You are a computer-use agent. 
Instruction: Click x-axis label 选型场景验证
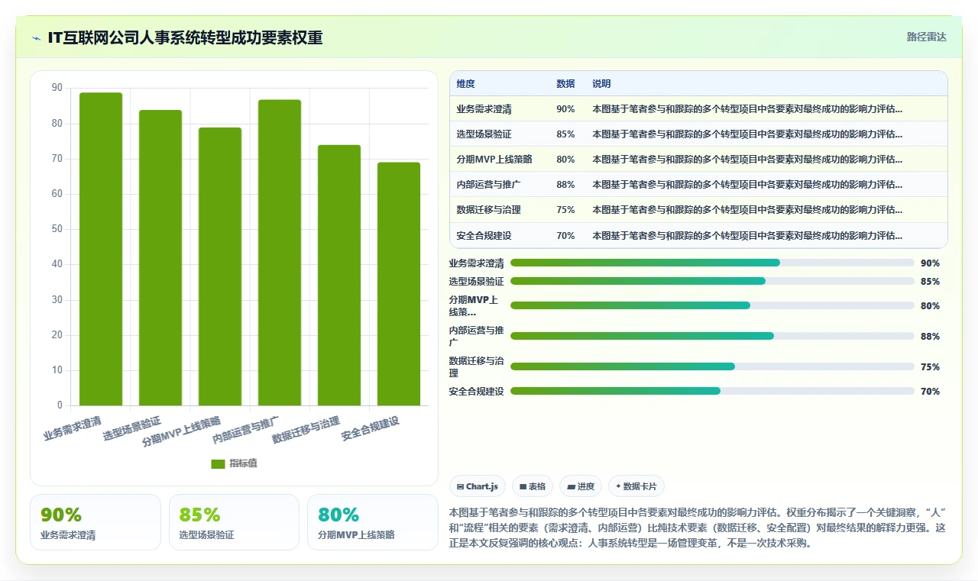[132, 429]
